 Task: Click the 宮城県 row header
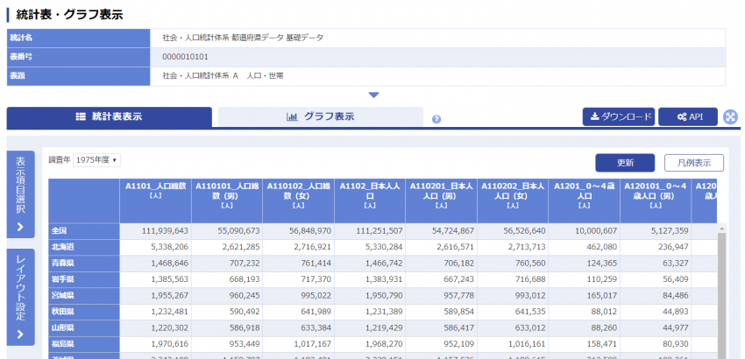(84, 296)
